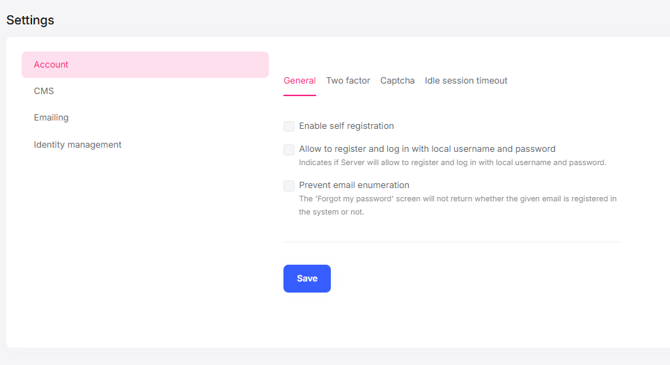Screen dimensions: 670x365
Task: Click the horizontal divider above Save
Action: 452,242
